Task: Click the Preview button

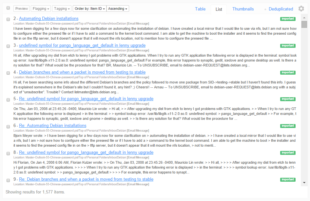Action: coord(21,9)
